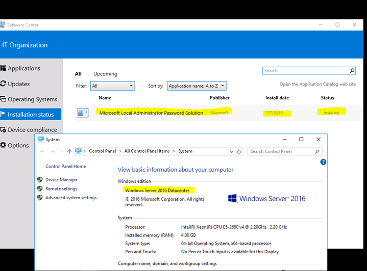Open the Sort by Application name dropdown
The image size is (367, 271).
(x=197, y=86)
